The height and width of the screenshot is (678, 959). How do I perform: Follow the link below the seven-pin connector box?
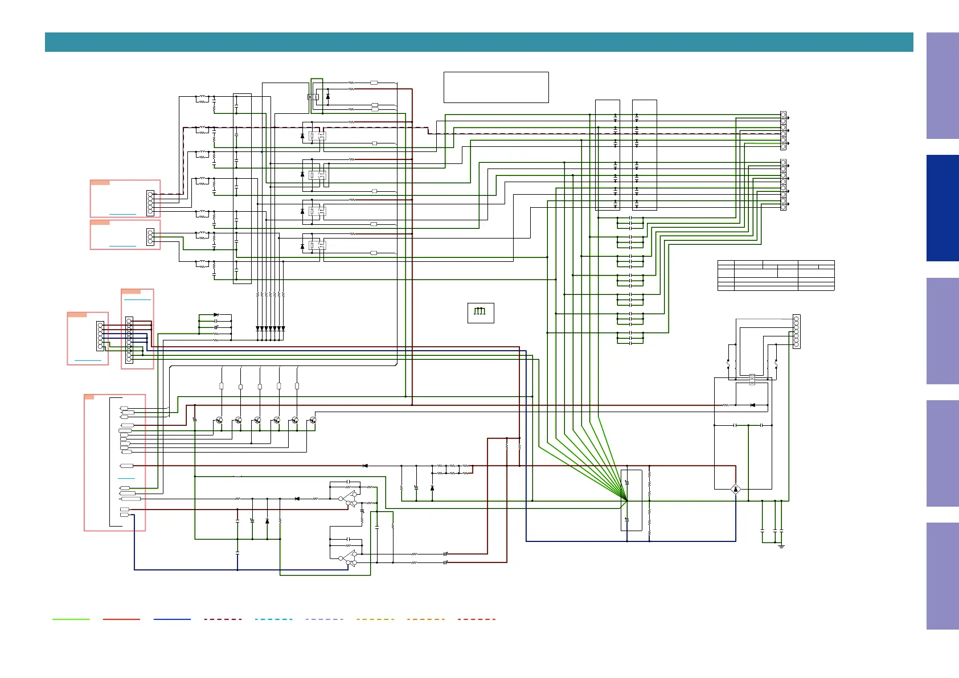(88, 360)
